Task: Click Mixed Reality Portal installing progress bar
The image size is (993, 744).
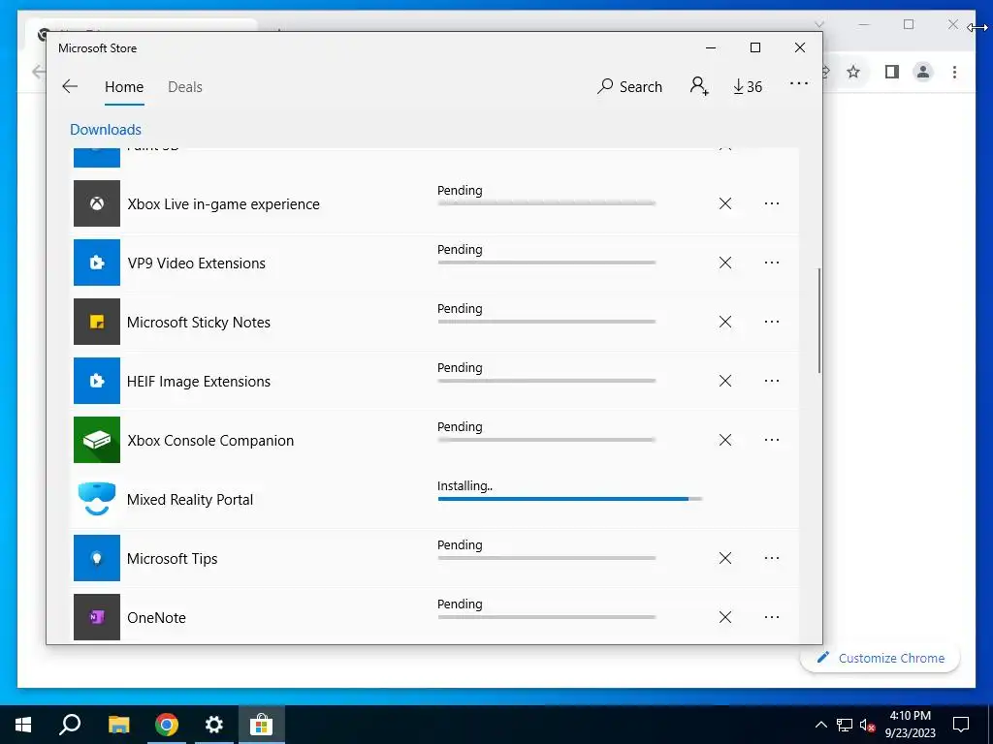Action: 570,499
